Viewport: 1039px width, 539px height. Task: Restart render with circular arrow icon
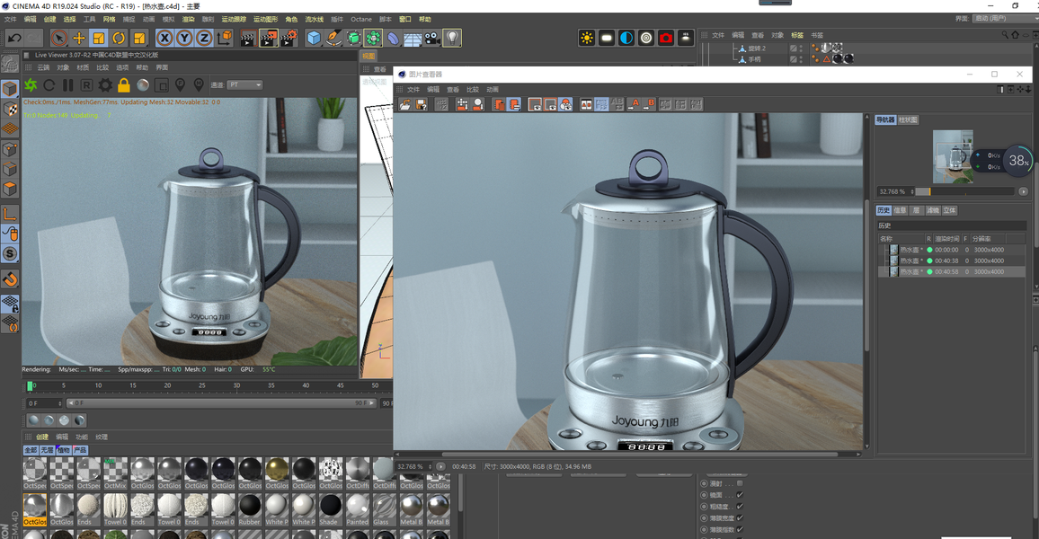click(x=49, y=84)
